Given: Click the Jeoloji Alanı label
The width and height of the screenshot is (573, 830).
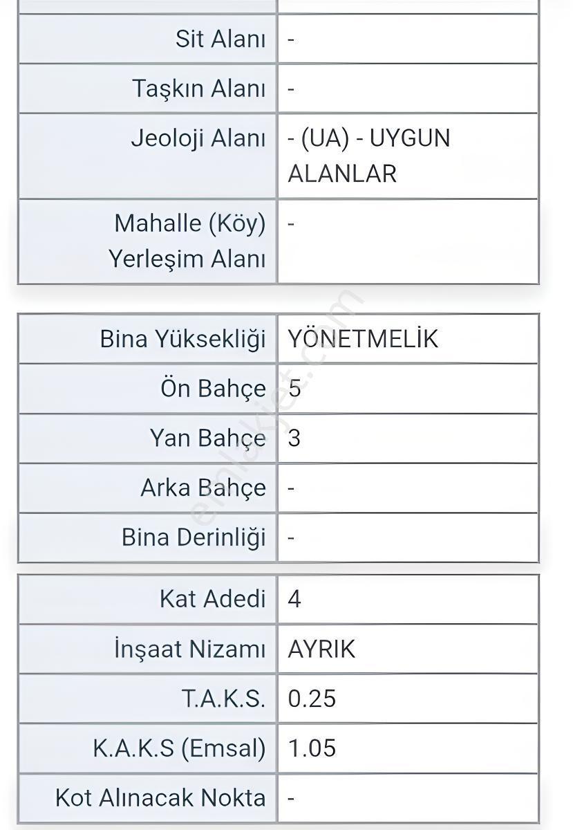Looking at the screenshot, I should pos(198,138).
